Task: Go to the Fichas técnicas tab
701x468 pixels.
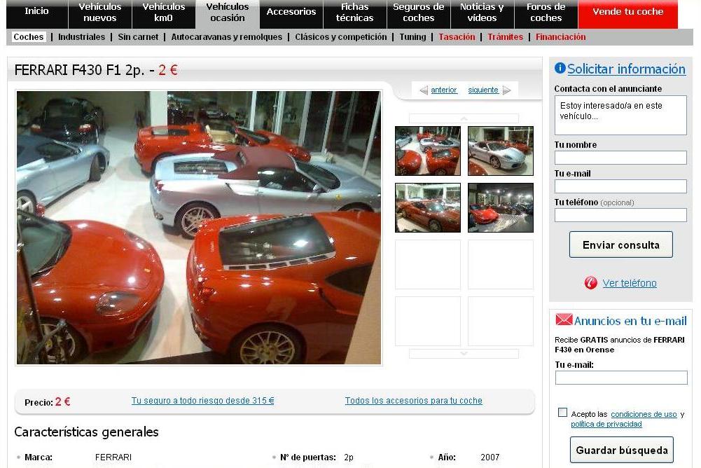Action: 354,13
